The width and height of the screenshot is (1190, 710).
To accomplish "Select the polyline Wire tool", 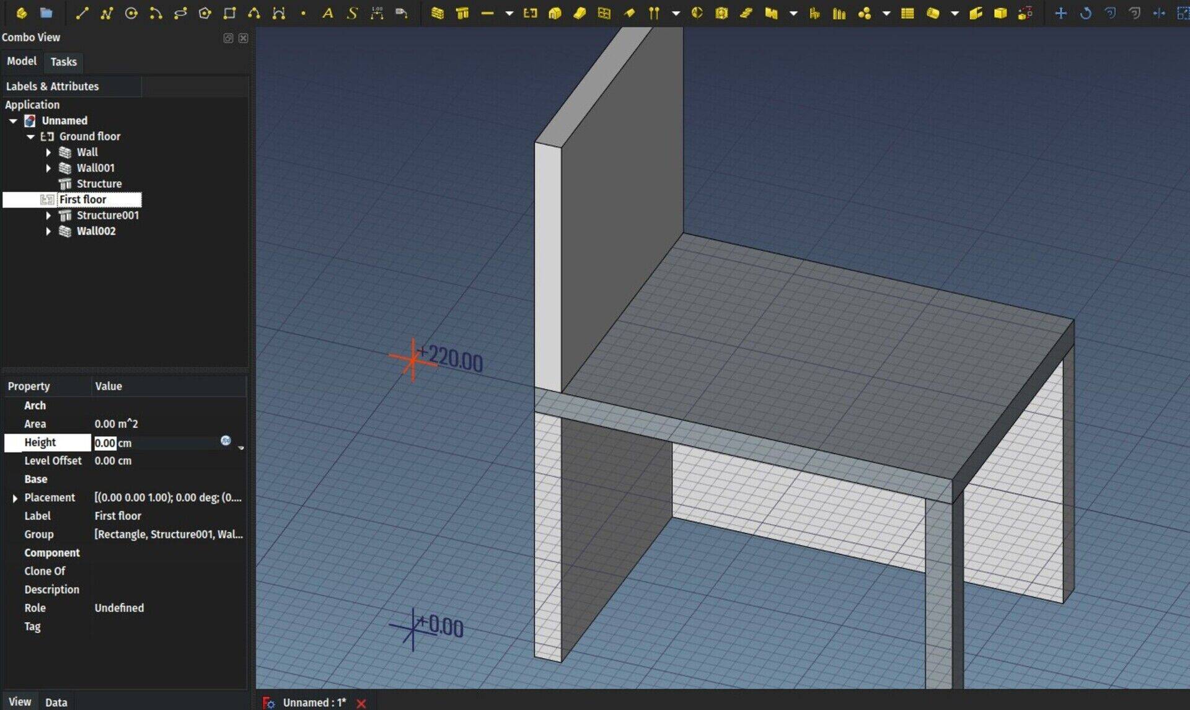I will 107,13.
